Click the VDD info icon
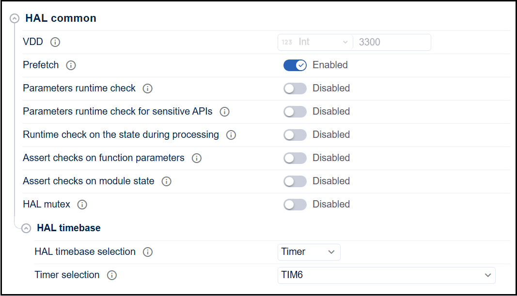 55,42
